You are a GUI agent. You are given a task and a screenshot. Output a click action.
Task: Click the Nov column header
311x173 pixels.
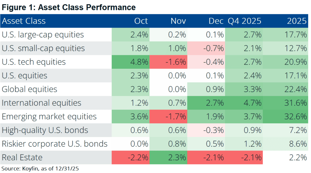pos(178,21)
